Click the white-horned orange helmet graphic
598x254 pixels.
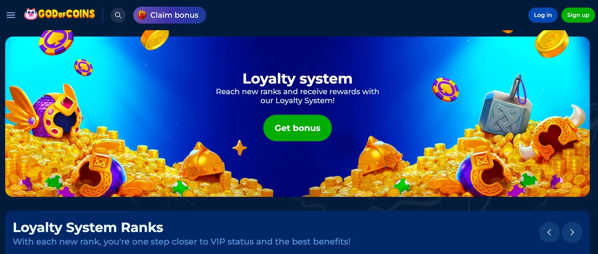point(556,133)
